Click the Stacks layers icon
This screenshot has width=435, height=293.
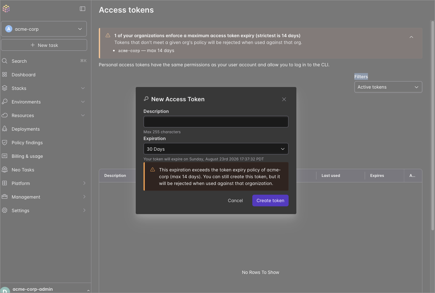pos(5,88)
